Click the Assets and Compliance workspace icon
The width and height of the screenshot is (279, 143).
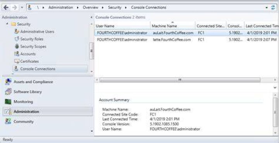click(8, 82)
